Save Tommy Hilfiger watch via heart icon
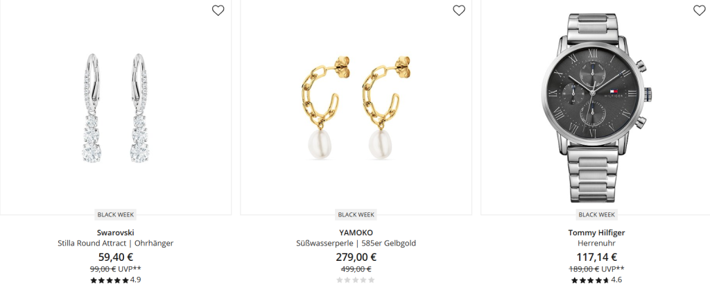This screenshot has height=290, width=710. coord(700,10)
